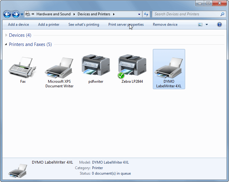229x182 pixels.
Task: Open Help with the question mark icon
Action: coord(219,25)
